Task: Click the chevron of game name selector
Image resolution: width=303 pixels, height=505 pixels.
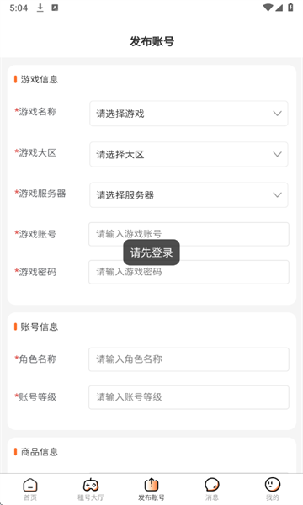Action: pyautogui.click(x=277, y=114)
